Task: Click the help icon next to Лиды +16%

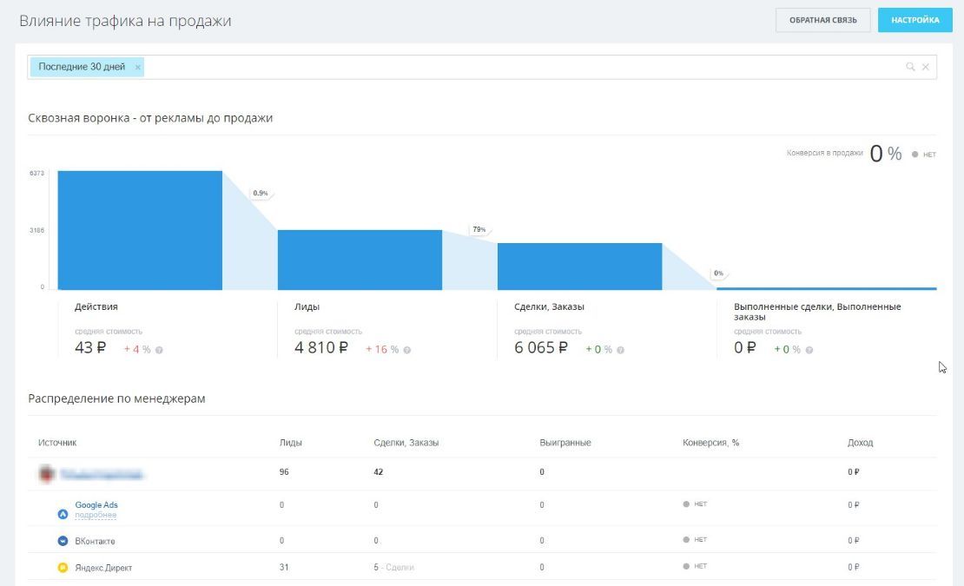Action: click(407, 350)
